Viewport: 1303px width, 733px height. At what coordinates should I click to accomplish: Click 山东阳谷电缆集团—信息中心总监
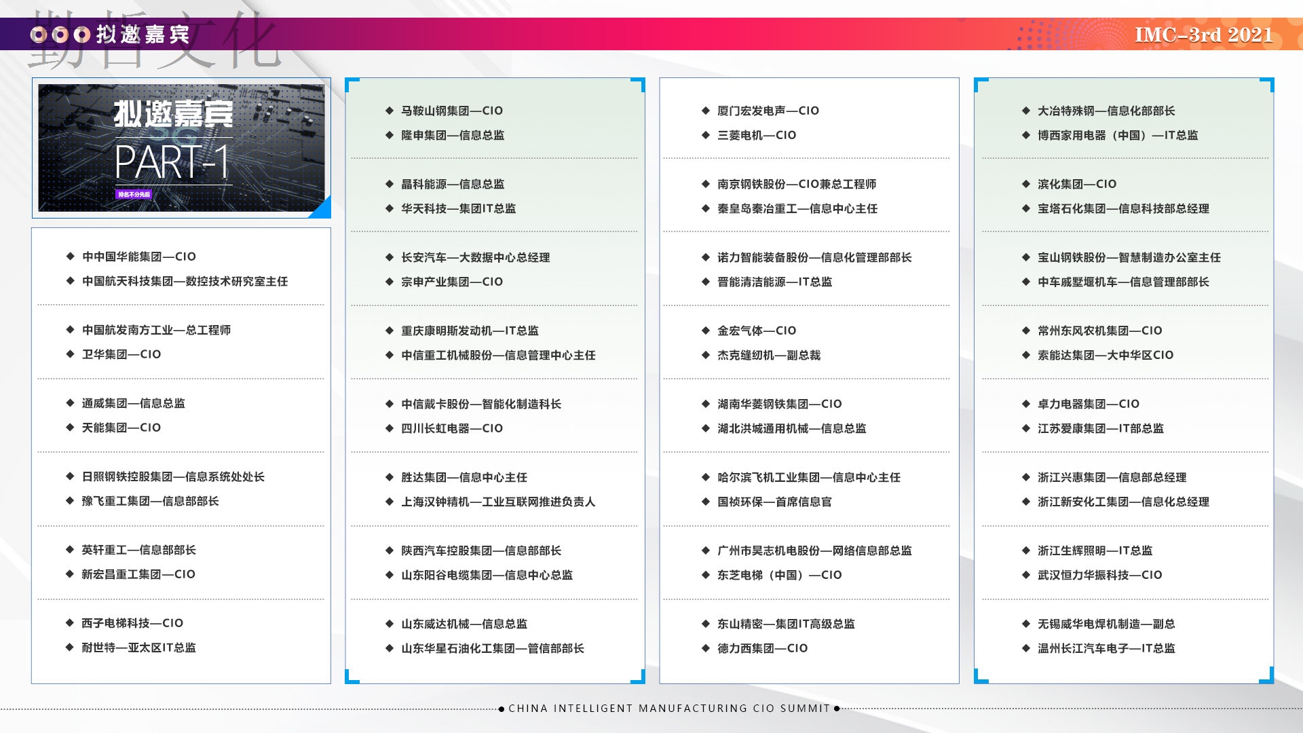pyautogui.click(x=487, y=575)
